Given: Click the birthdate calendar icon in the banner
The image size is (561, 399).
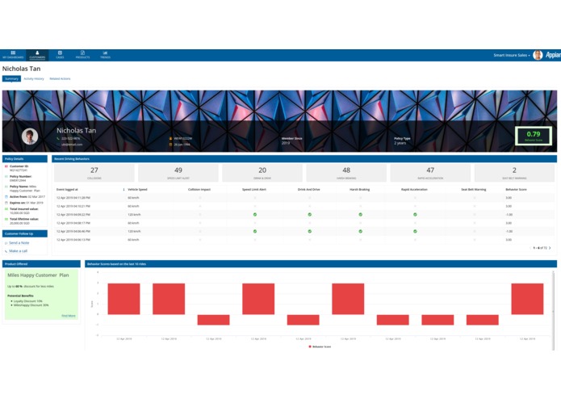Looking at the screenshot, I should pyautogui.click(x=170, y=145).
